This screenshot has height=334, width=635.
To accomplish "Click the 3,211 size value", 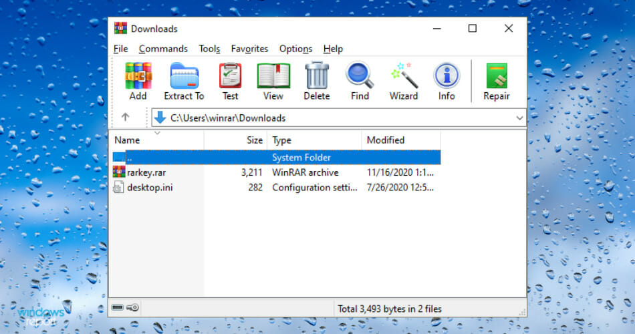I will pyautogui.click(x=252, y=172).
